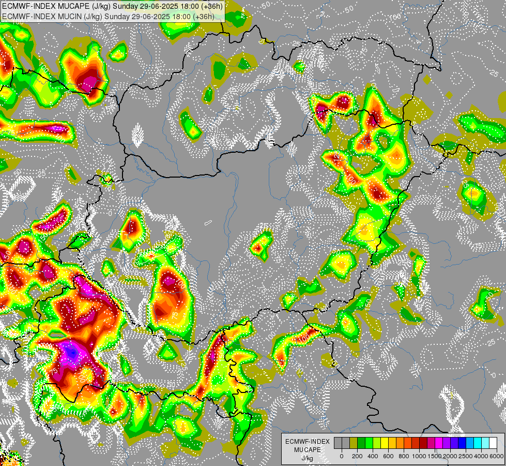Click the legend label 1000
This screenshot has width=506, height=466.
(419, 456)
